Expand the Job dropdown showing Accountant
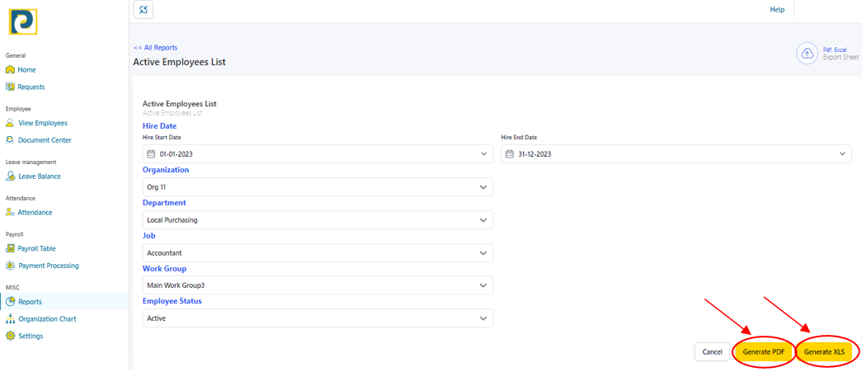 click(x=318, y=253)
